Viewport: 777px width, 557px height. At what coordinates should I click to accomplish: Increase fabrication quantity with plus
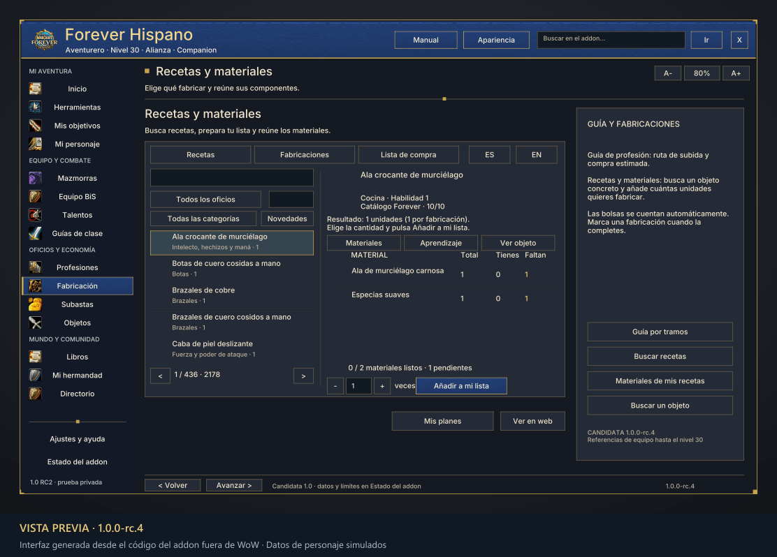pyautogui.click(x=382, y=386)
